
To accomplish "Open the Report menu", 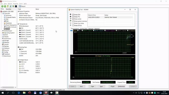I will [x=10, y=4].
